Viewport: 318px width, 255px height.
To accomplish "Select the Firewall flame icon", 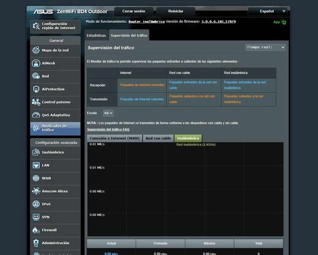I will click(36, 230).
